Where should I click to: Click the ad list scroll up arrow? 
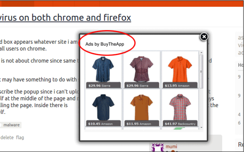201,52
